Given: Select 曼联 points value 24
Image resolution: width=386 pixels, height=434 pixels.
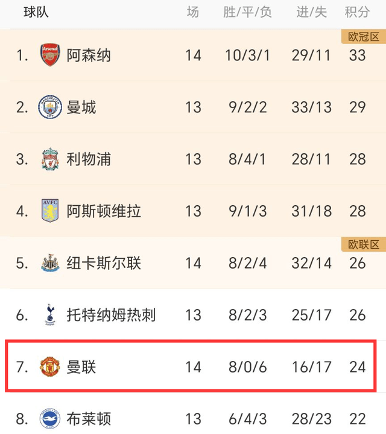Looking at the screenshot, I should [x=358, y=367].
